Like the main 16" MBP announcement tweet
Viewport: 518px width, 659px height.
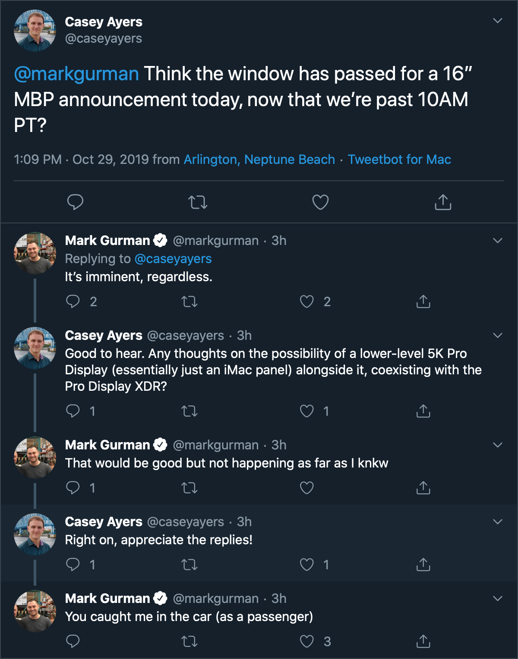click(320, 202)
